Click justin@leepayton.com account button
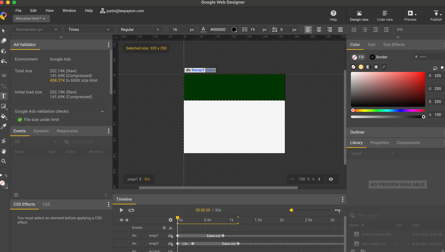 tap(122, 11)
